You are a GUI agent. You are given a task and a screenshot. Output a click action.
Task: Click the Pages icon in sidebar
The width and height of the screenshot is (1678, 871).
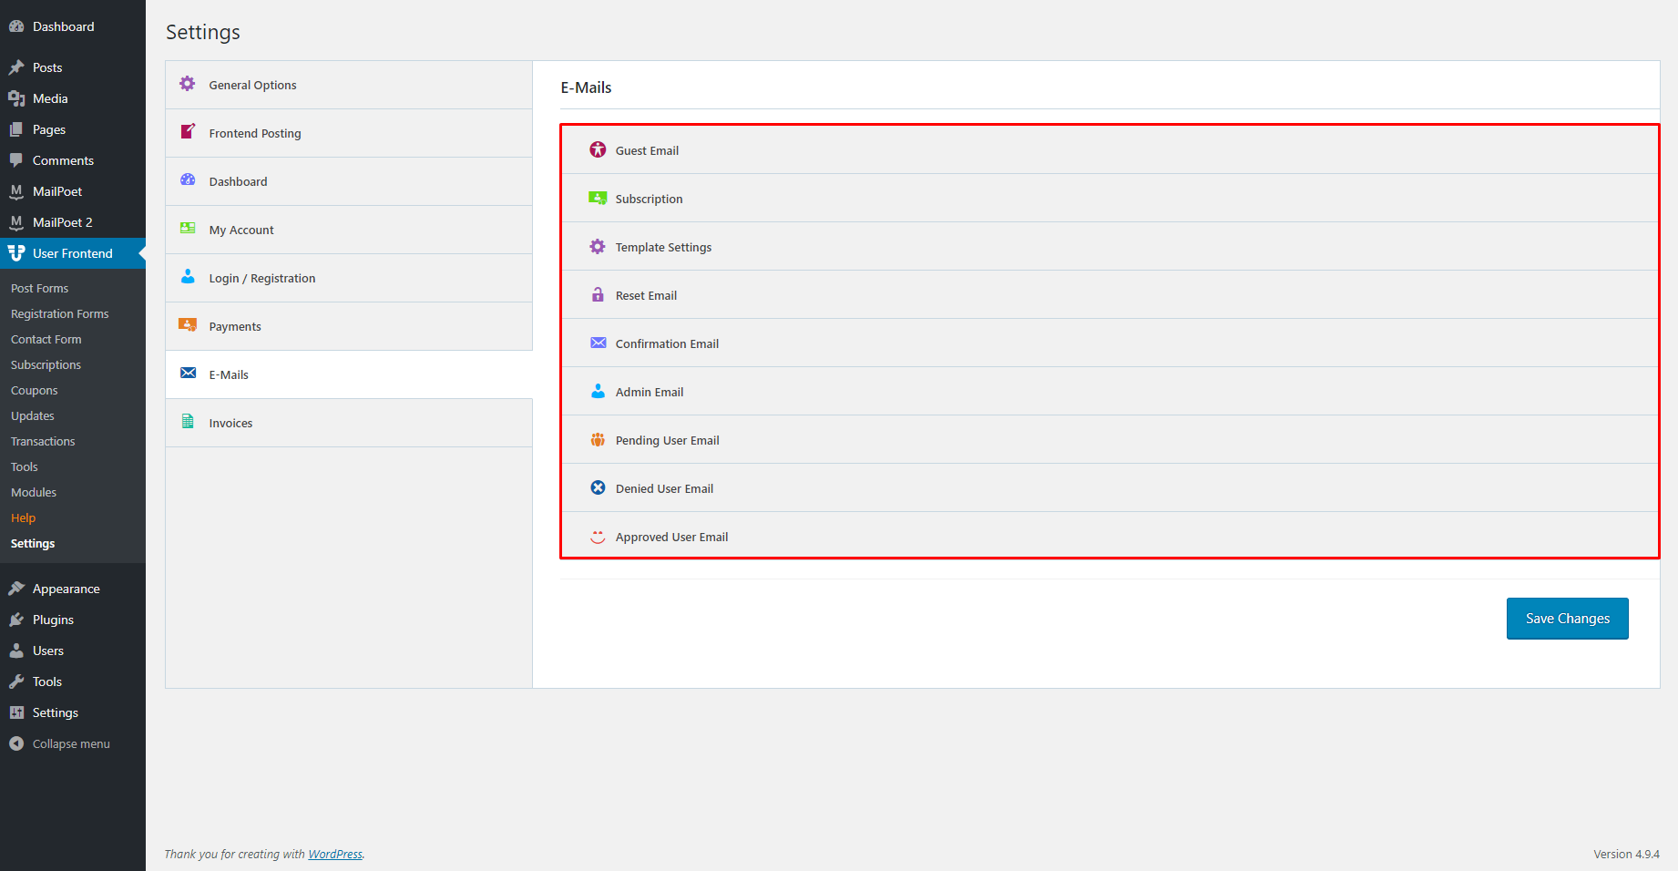[x=16, y=129]
